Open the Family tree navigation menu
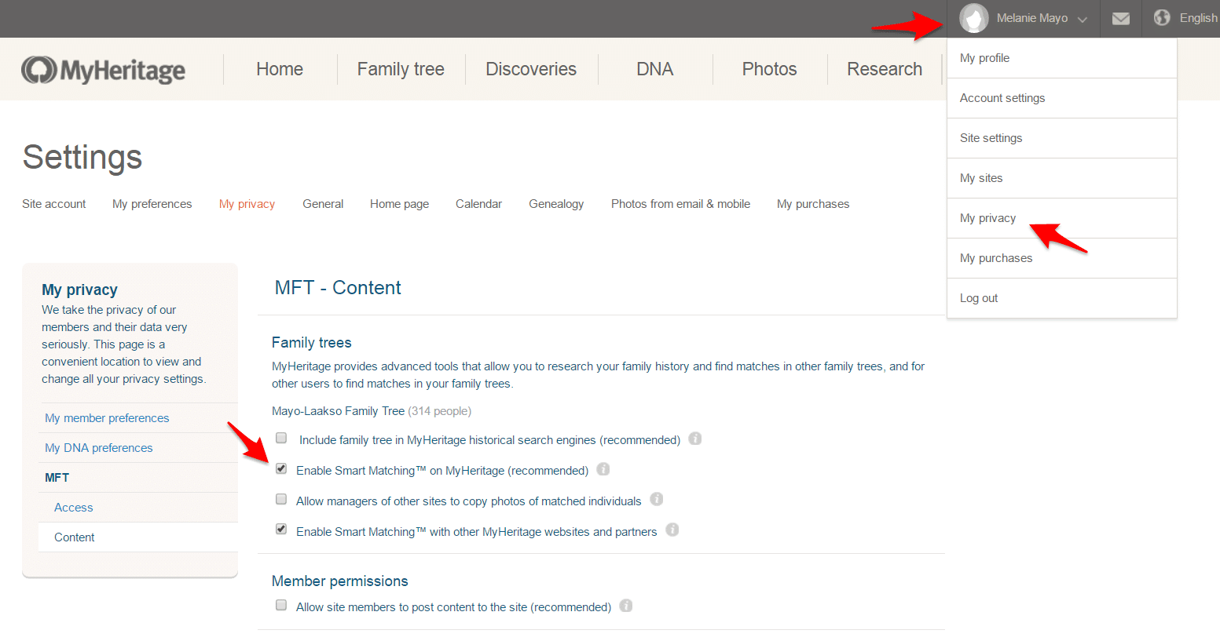 [x=401, y=69]
